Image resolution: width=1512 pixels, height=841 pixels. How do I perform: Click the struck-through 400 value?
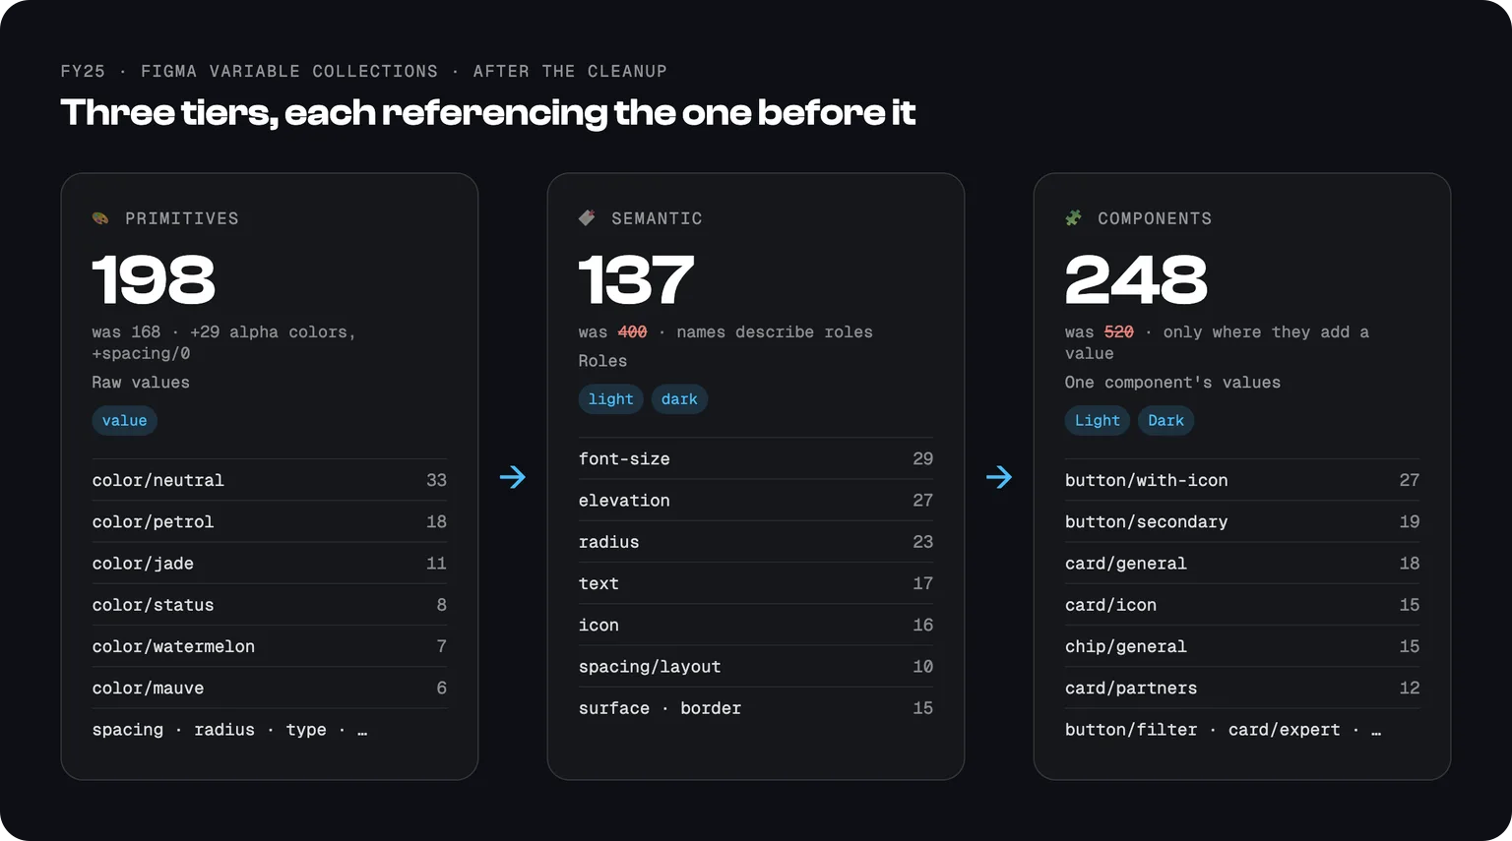click(x=632, y=332)
